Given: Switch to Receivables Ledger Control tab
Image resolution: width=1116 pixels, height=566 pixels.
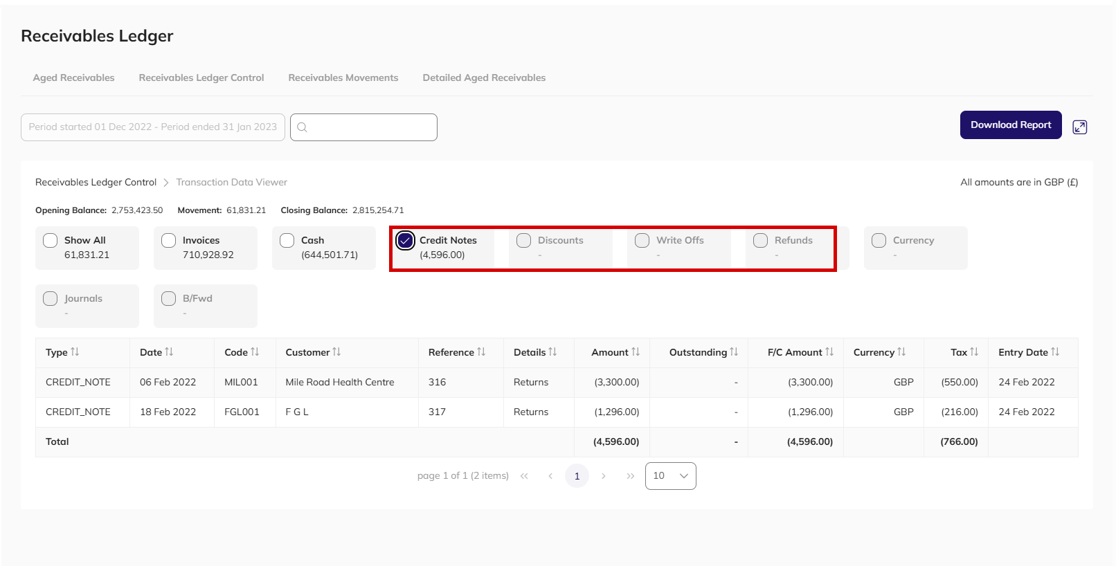Looking at the screenshot, I should [201, 77].
